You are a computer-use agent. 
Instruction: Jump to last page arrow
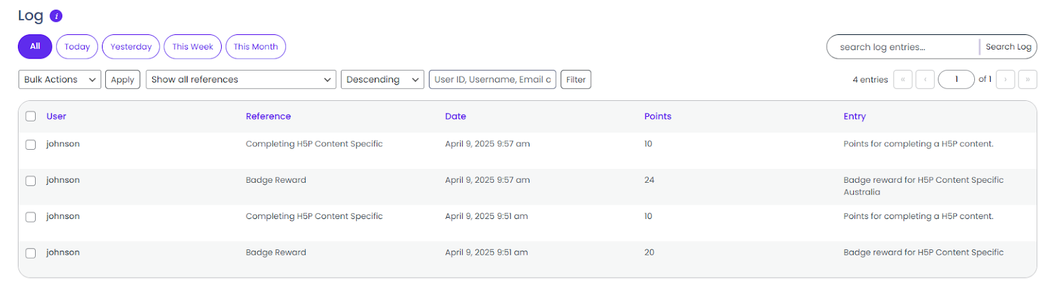click(1027, 80)
